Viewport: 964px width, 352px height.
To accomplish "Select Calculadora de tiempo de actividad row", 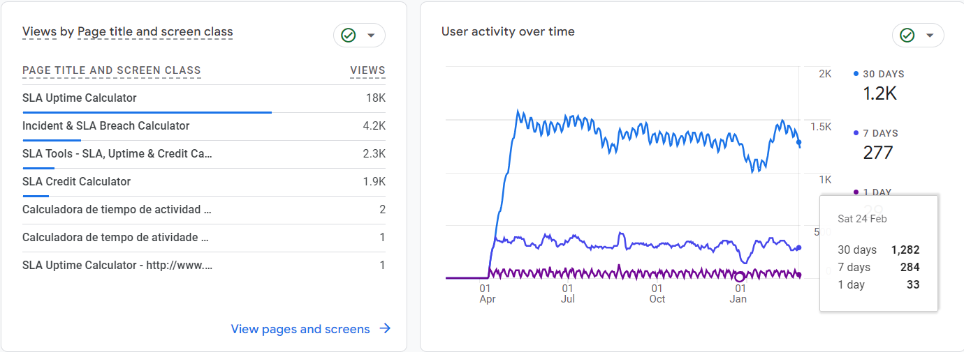I will click(117, 210).
